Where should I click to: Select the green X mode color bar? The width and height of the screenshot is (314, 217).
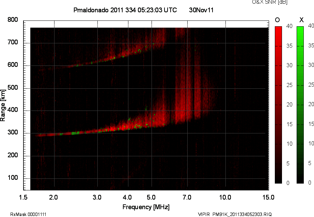[x=300, y=105]
